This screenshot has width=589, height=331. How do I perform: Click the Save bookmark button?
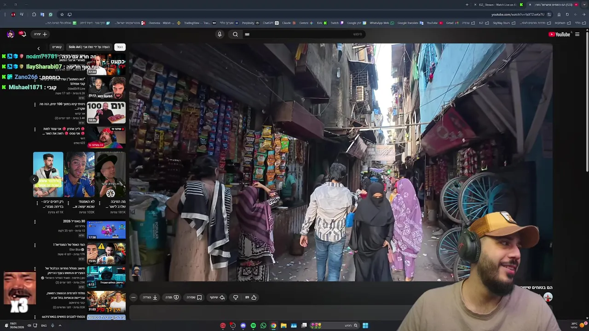coord(194,297)
